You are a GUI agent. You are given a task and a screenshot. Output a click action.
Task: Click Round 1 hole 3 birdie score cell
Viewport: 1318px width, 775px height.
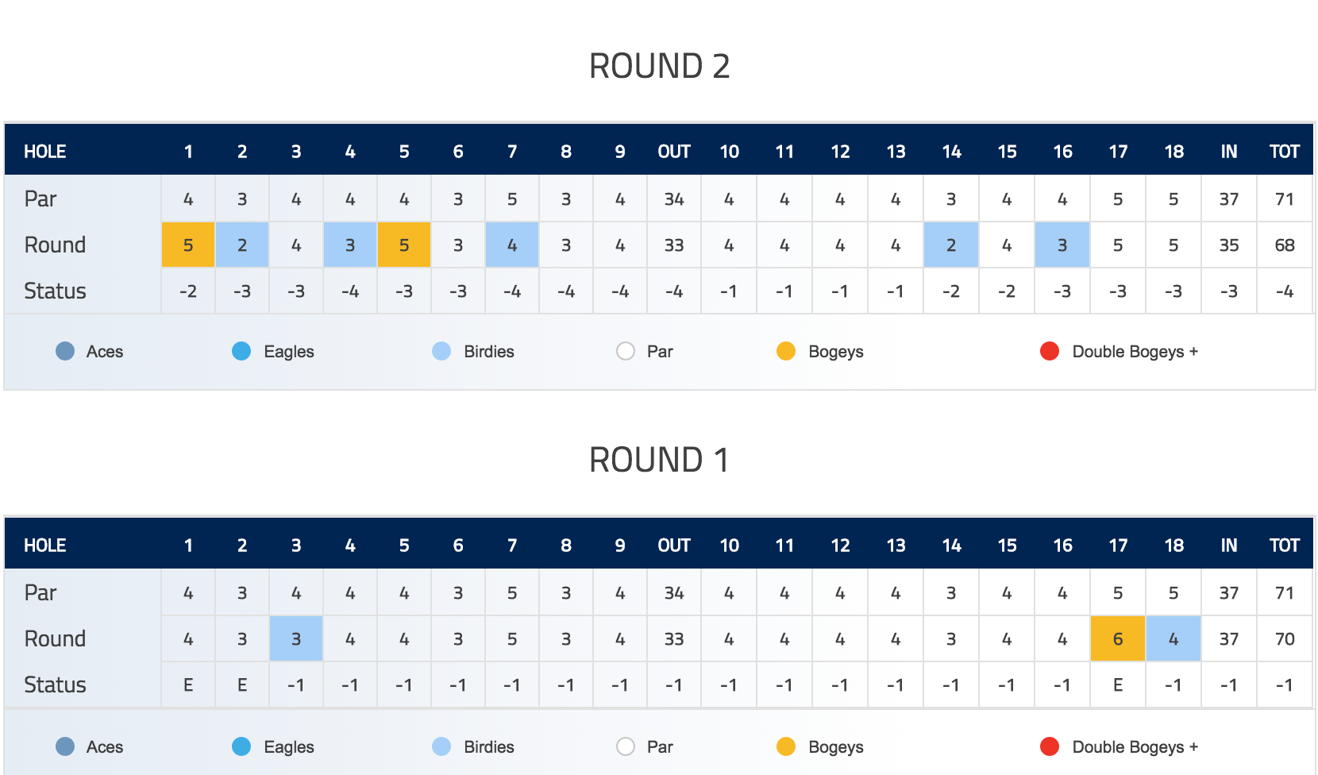[x=296, y=638]
